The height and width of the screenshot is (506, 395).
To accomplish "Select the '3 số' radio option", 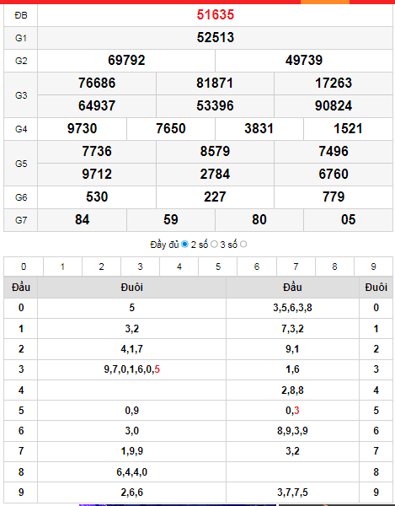I will coord(243,245).
